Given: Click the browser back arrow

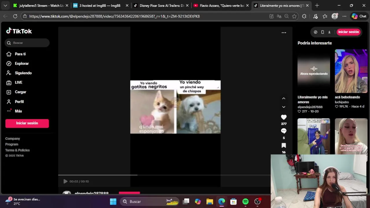Looking at the screenshot, I should click(5, 16).
